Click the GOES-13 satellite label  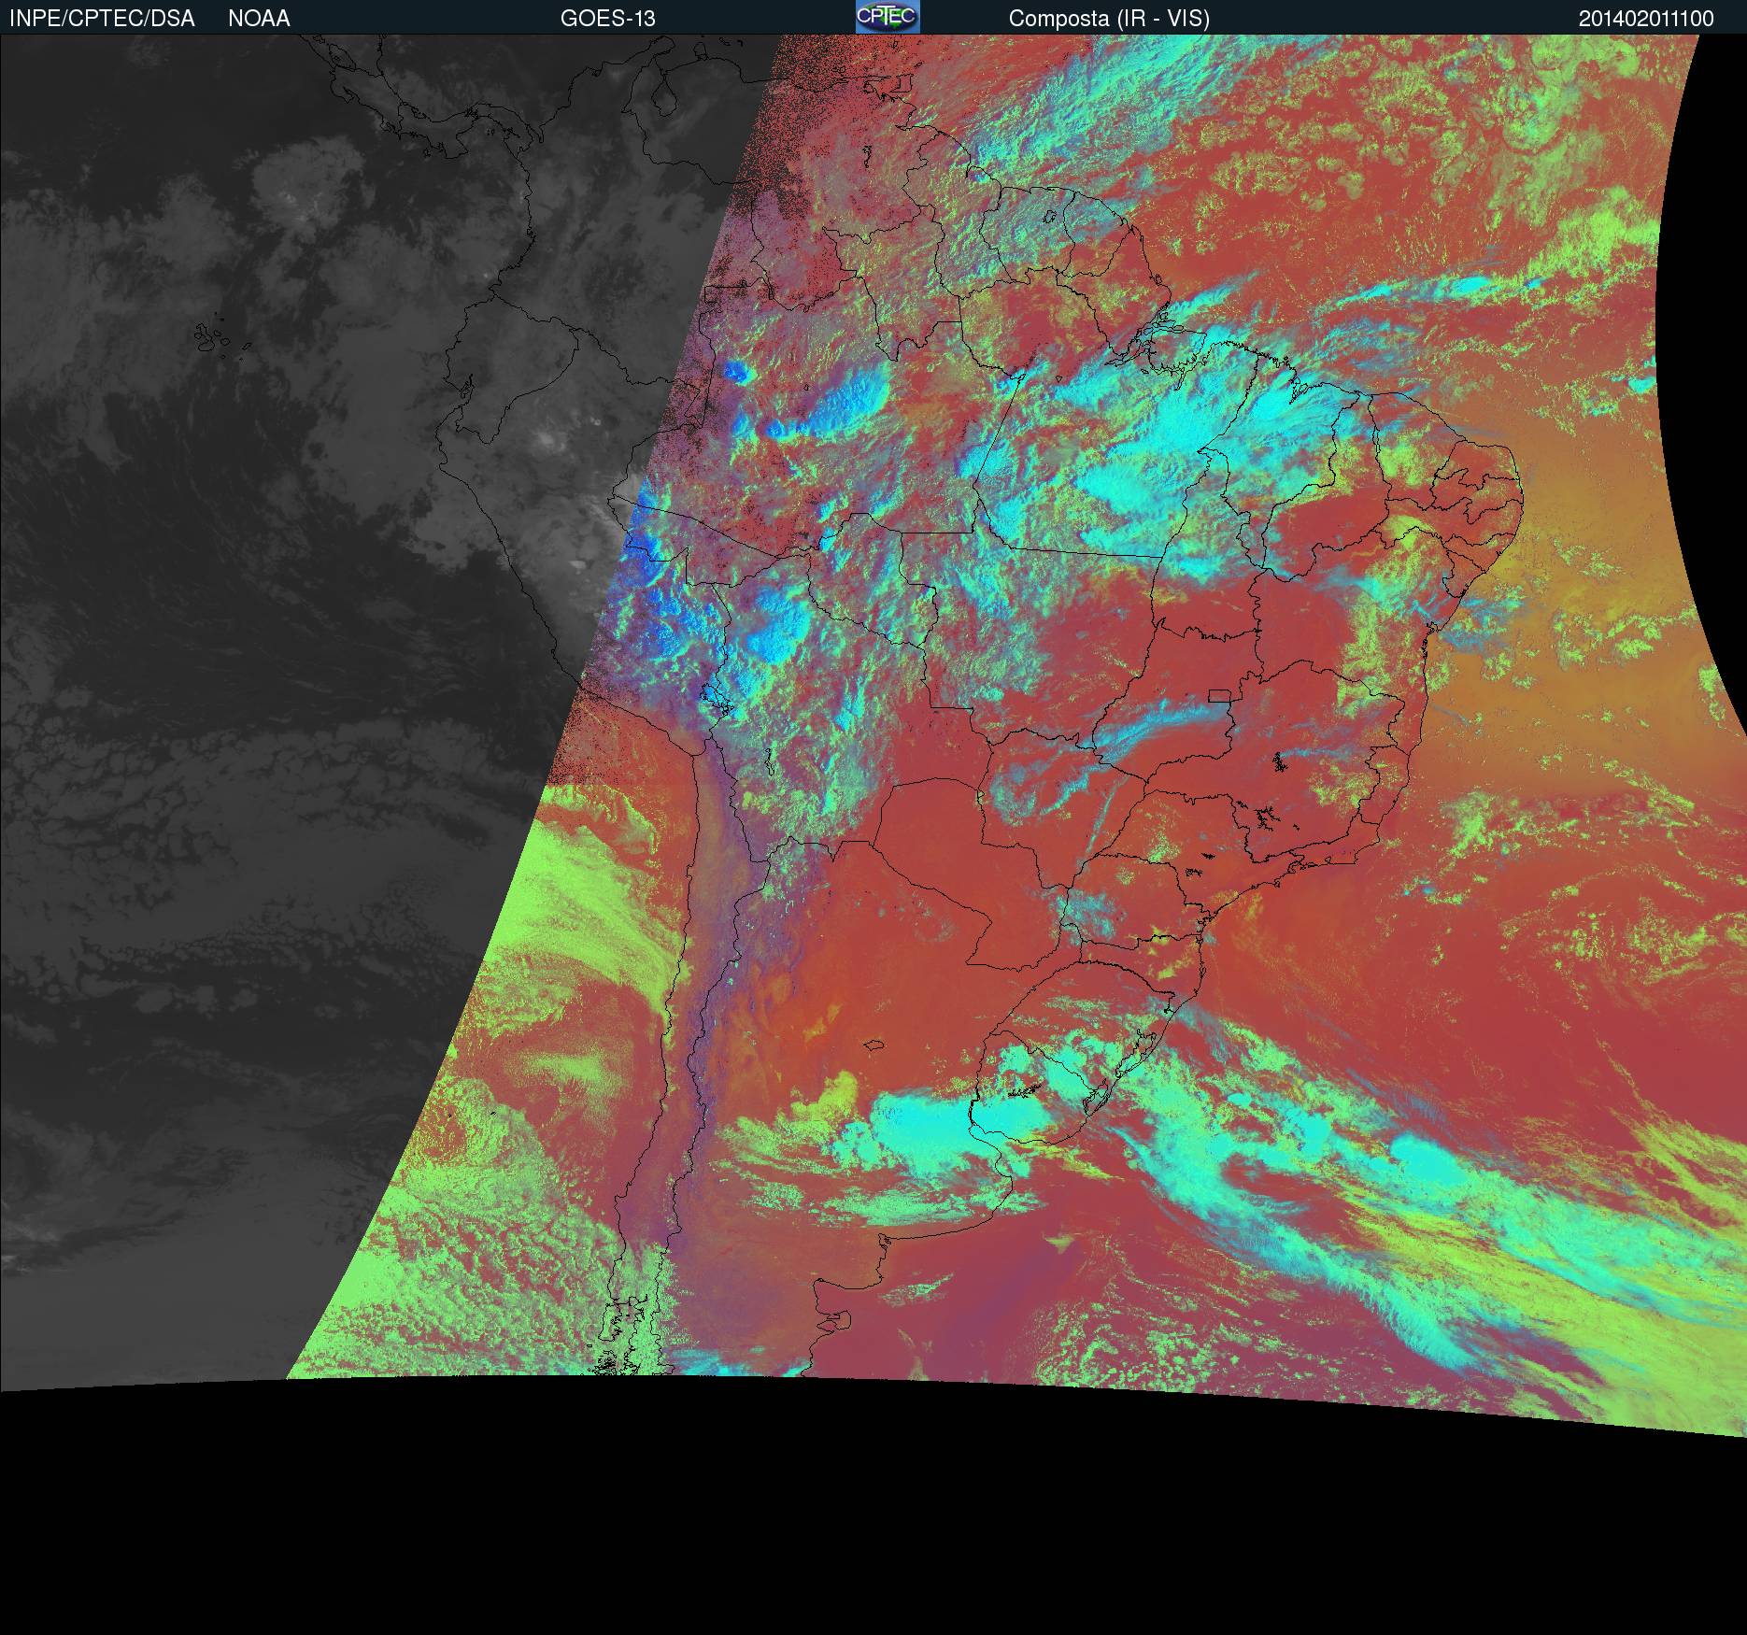[607, 19]
